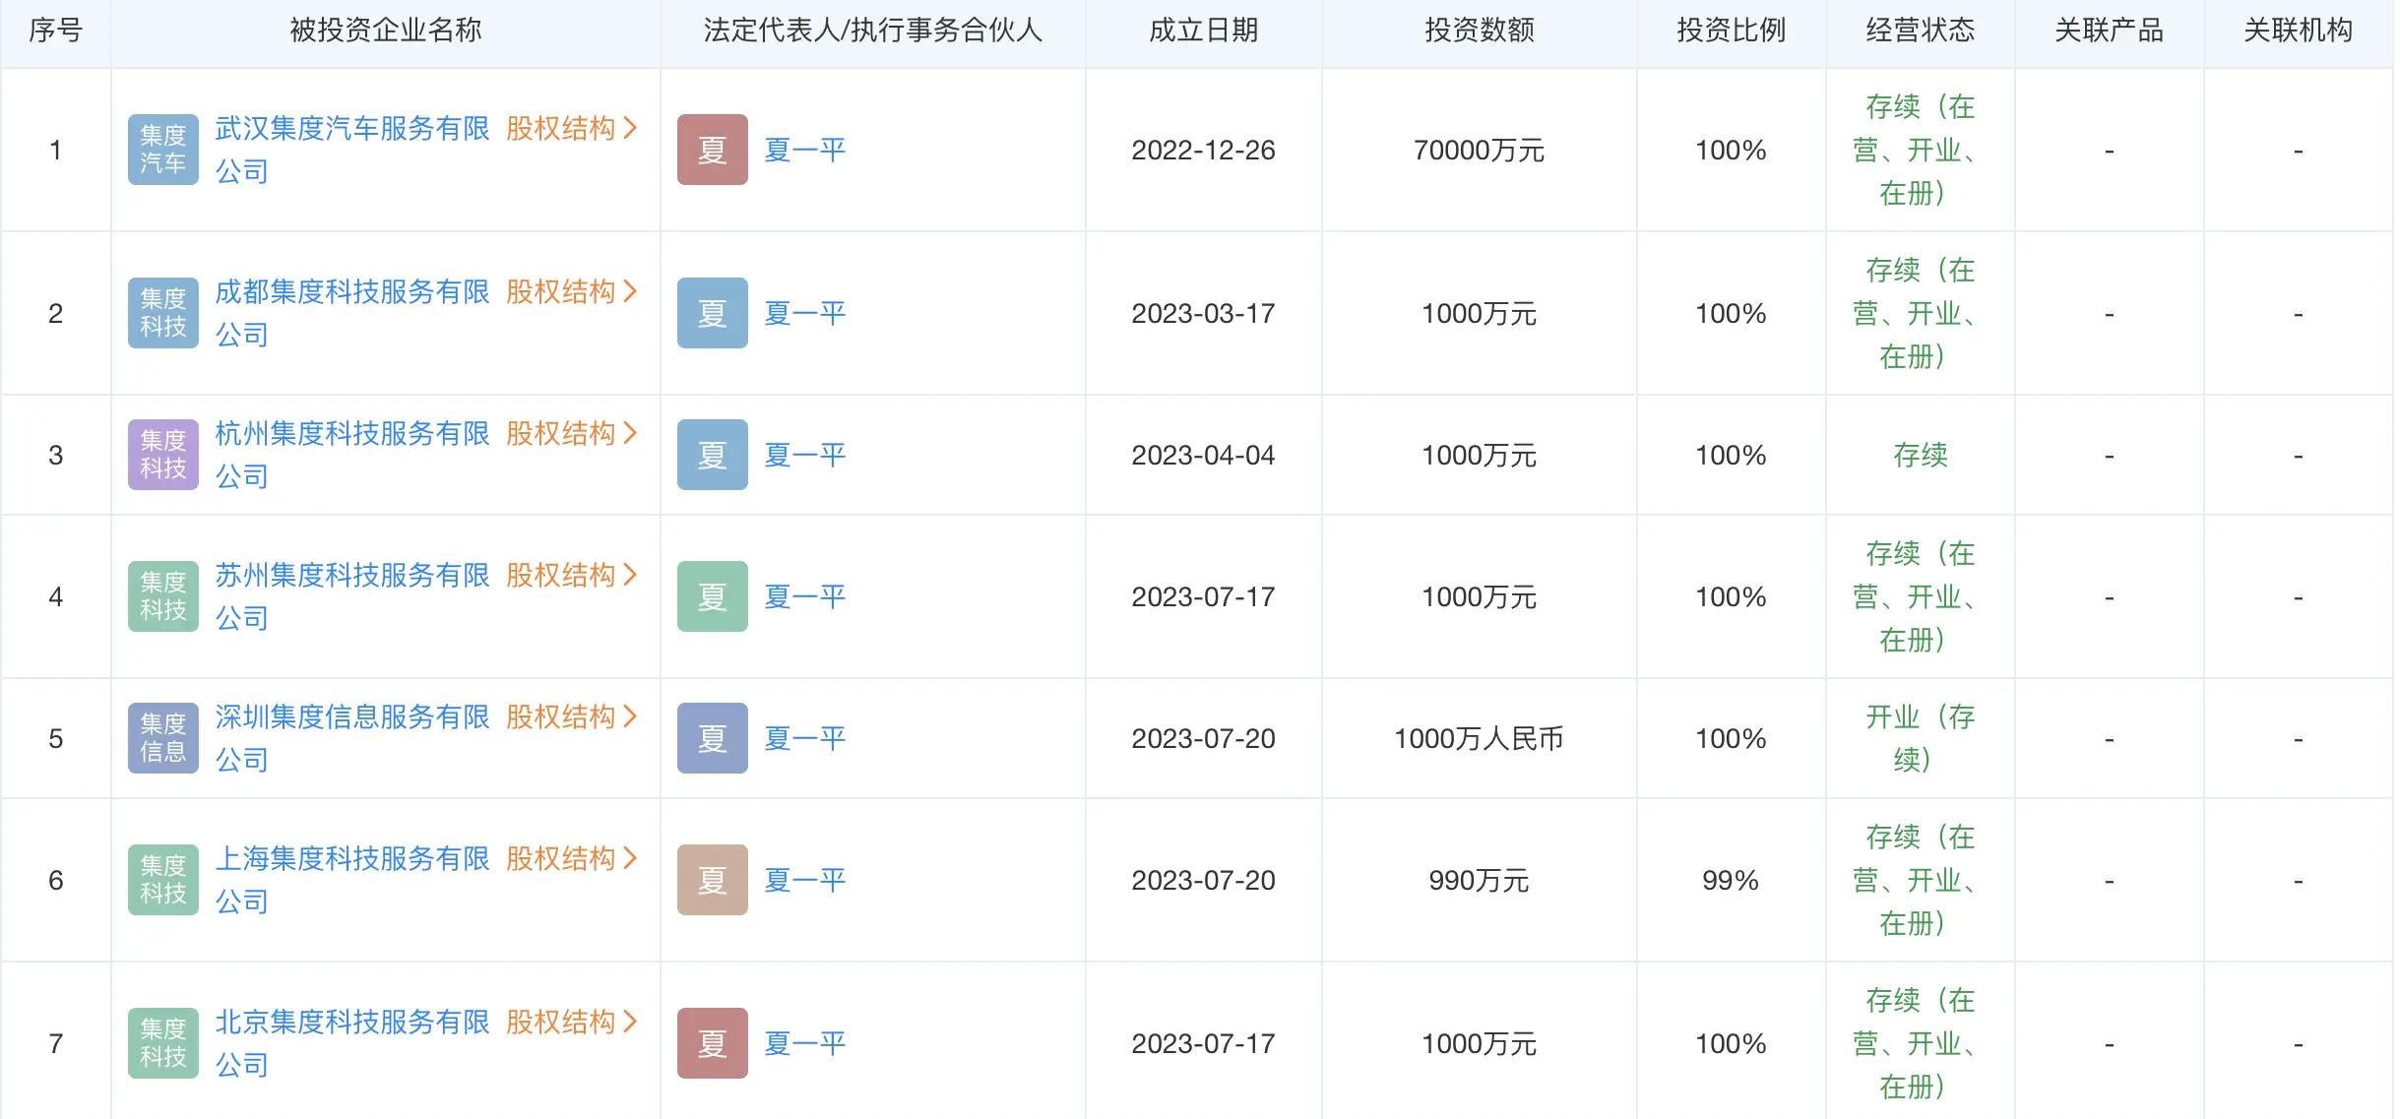
Task: Select the date 2023-03-17
Action: pyautogui.click(x=1203, y=313)
